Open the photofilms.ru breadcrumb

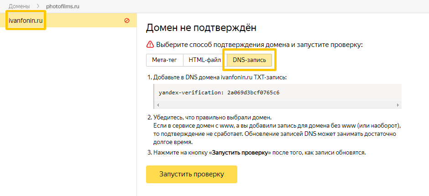click(63, 6)
